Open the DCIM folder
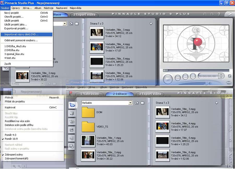235x169 pixels. point(88,112)
